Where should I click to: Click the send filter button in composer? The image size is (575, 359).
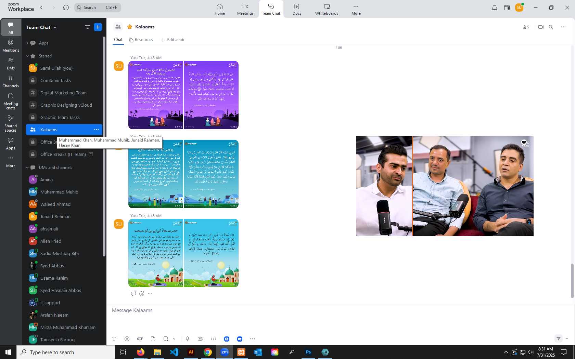point(558,338)
